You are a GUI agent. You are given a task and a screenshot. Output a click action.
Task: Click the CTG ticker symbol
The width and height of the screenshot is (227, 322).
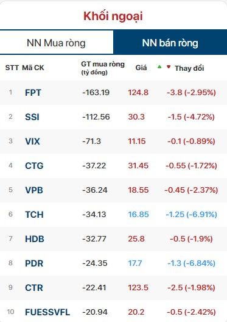(34, 166)
